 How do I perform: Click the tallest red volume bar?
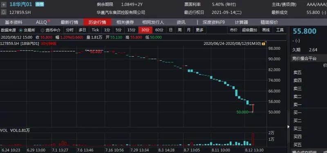pyautogui.click(x=253, y=140)
